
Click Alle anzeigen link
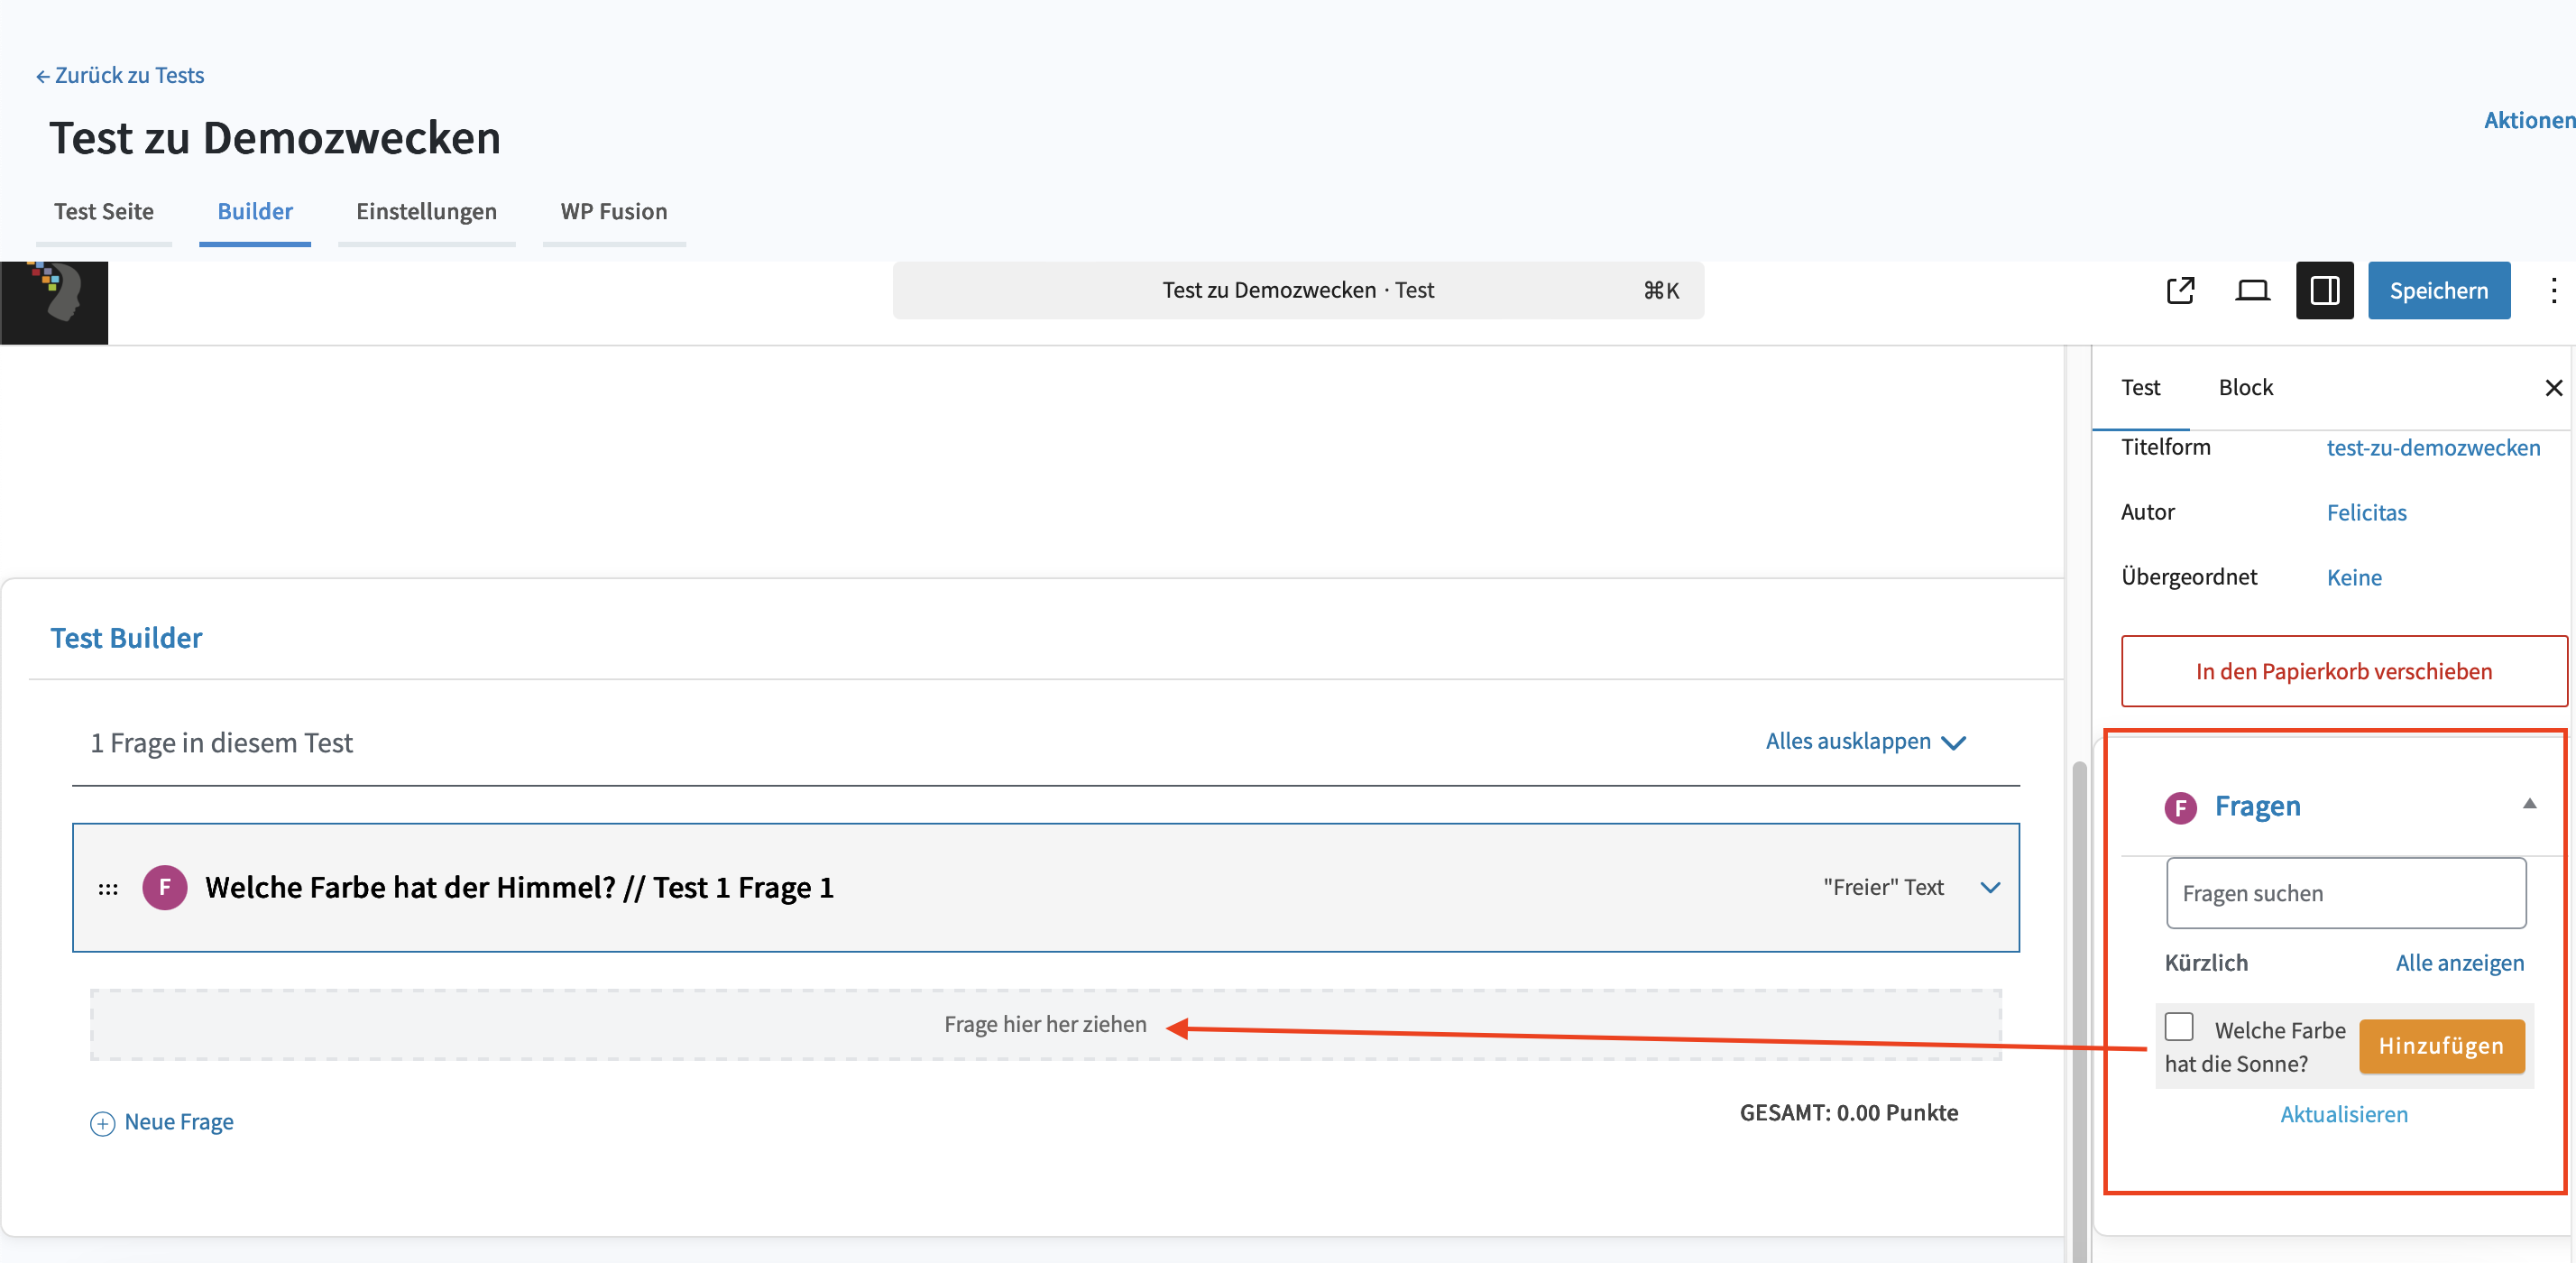2459,962
